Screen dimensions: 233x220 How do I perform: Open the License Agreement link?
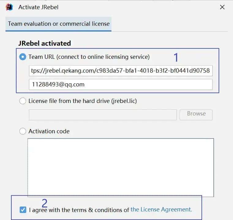(x=161, y=210)
